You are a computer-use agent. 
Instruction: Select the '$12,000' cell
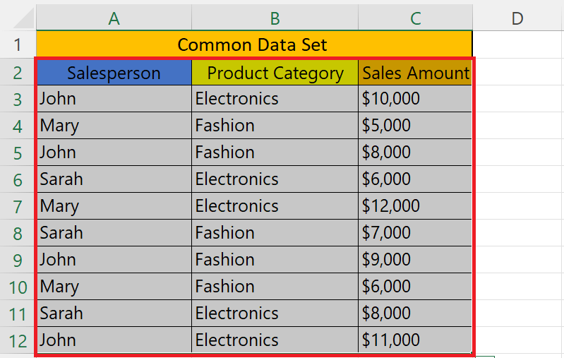(x=415, y=205)
